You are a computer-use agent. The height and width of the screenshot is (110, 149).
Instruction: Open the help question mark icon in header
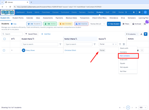click(x=139, y=12)
